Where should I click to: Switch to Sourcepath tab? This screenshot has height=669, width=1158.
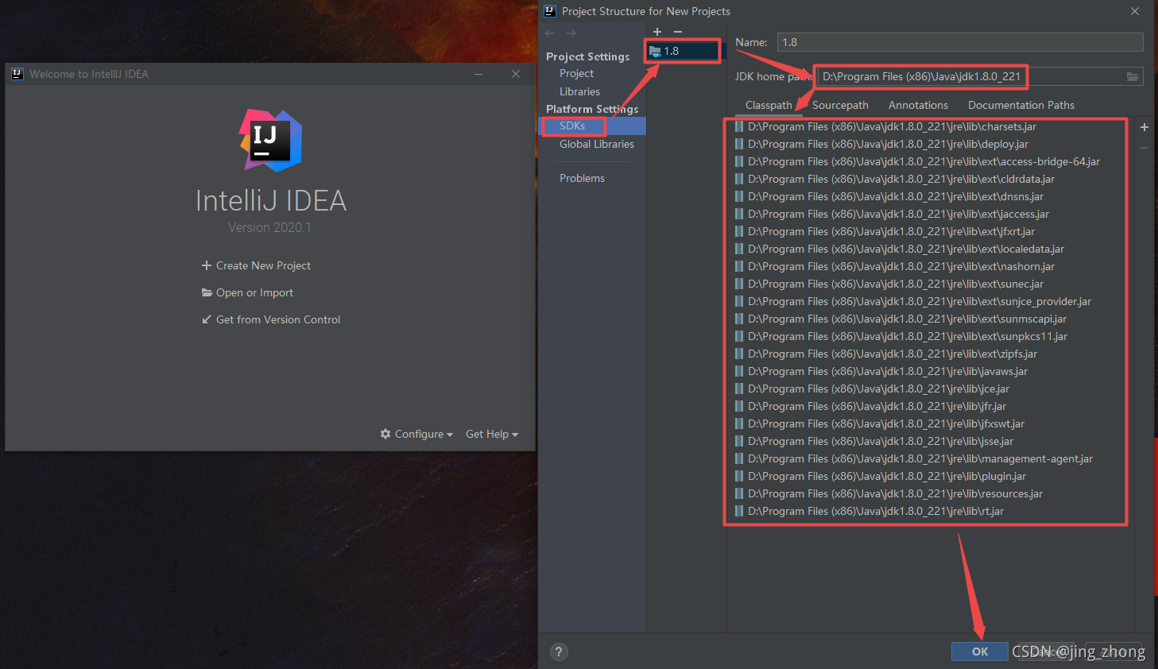840,105
